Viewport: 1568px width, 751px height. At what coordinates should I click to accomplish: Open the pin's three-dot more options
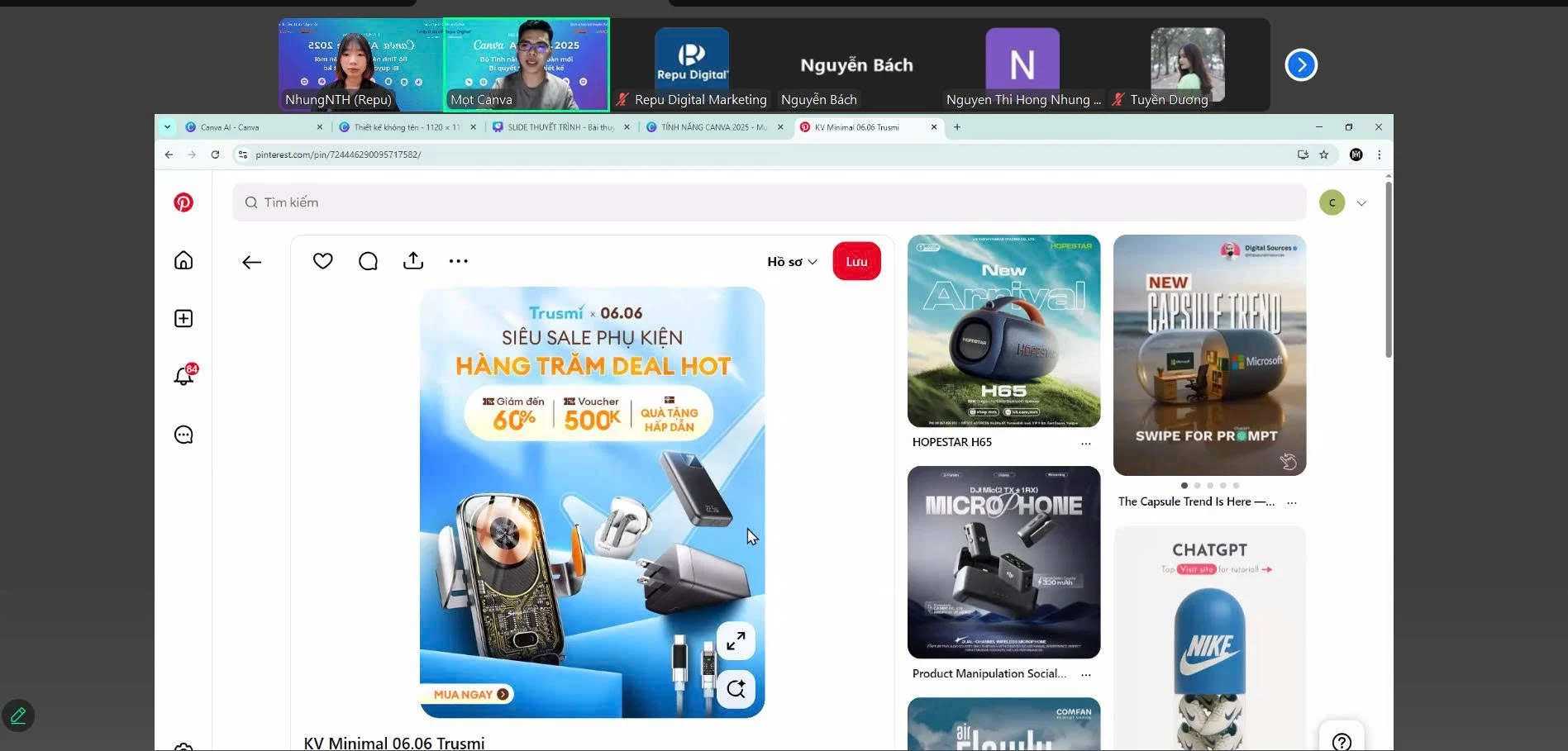click(458, 261)
